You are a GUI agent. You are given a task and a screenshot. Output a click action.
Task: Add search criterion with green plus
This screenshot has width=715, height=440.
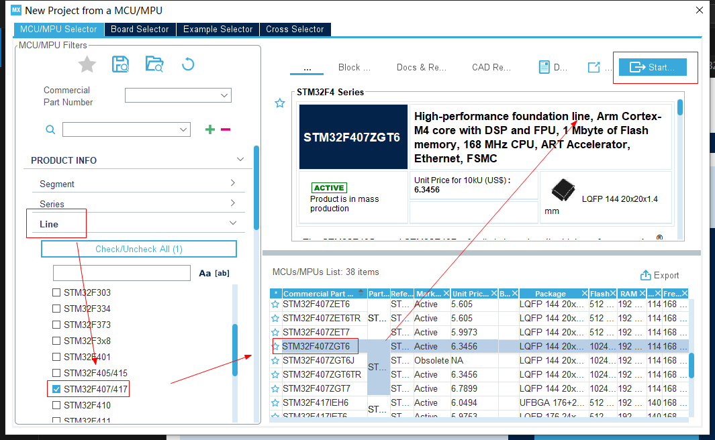[209, 129]
